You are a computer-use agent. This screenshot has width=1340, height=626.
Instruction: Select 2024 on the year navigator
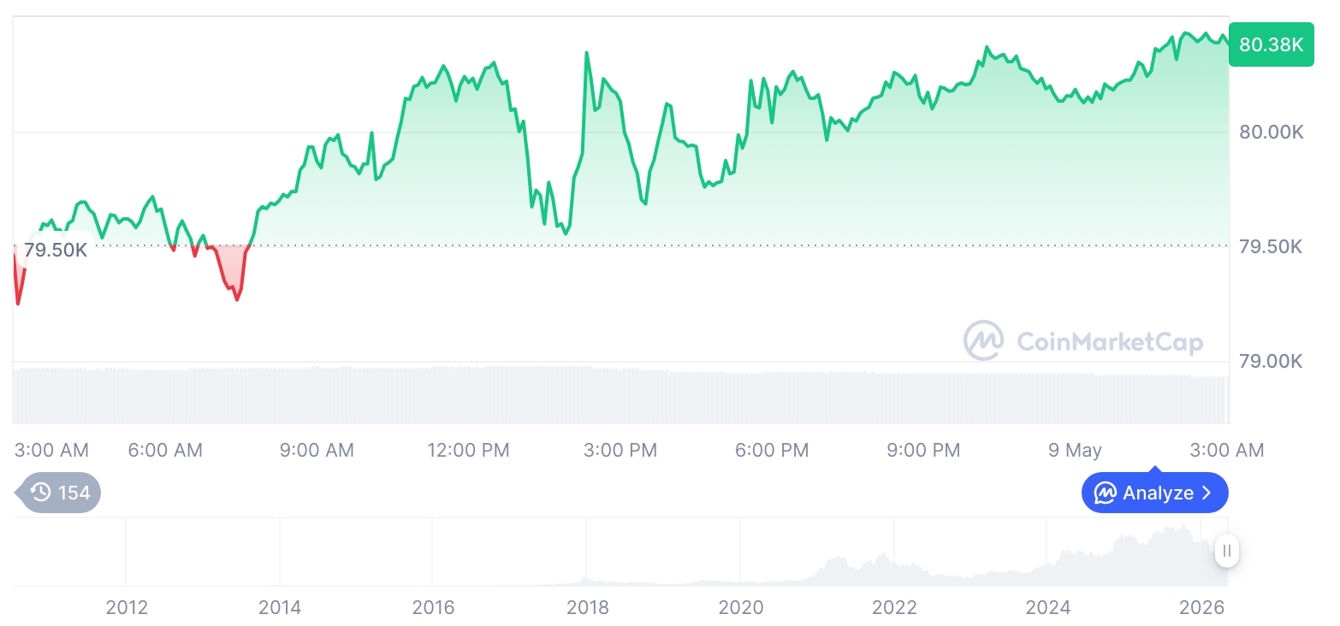click(1048, 607)
